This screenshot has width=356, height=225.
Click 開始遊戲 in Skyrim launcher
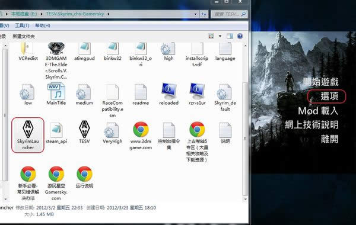click(321, 82)
